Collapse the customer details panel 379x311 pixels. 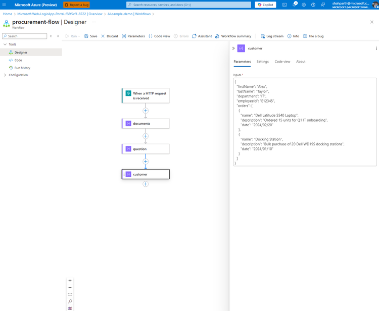click(233, 48)
